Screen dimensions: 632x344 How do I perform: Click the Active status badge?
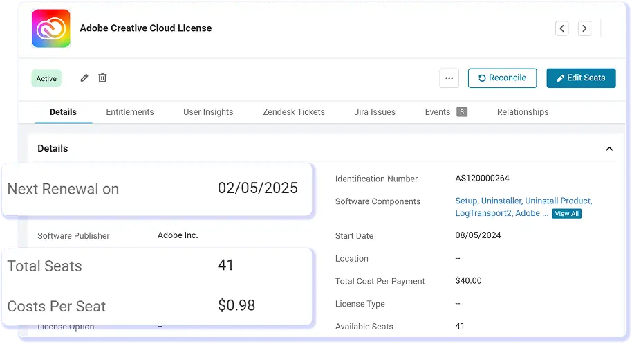46,79
